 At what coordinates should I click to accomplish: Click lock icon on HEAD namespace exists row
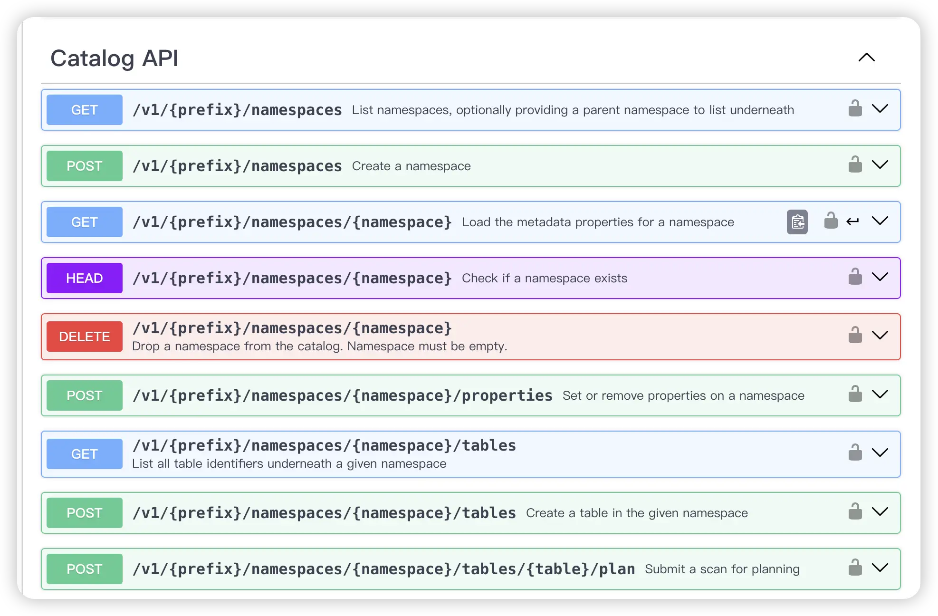pos(855,277)
